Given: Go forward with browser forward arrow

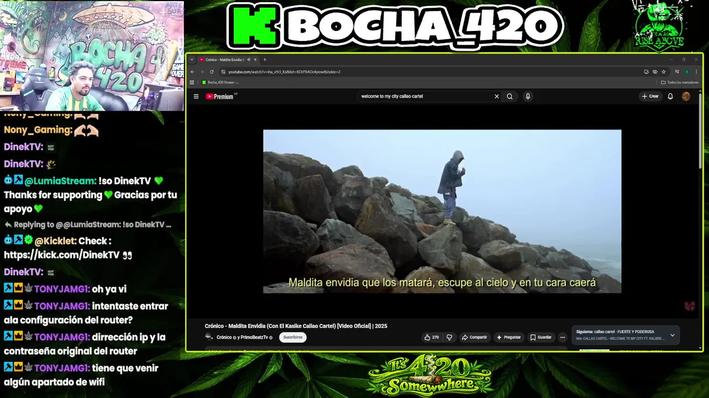Looking at the screenshot, I should pos(202,72).
